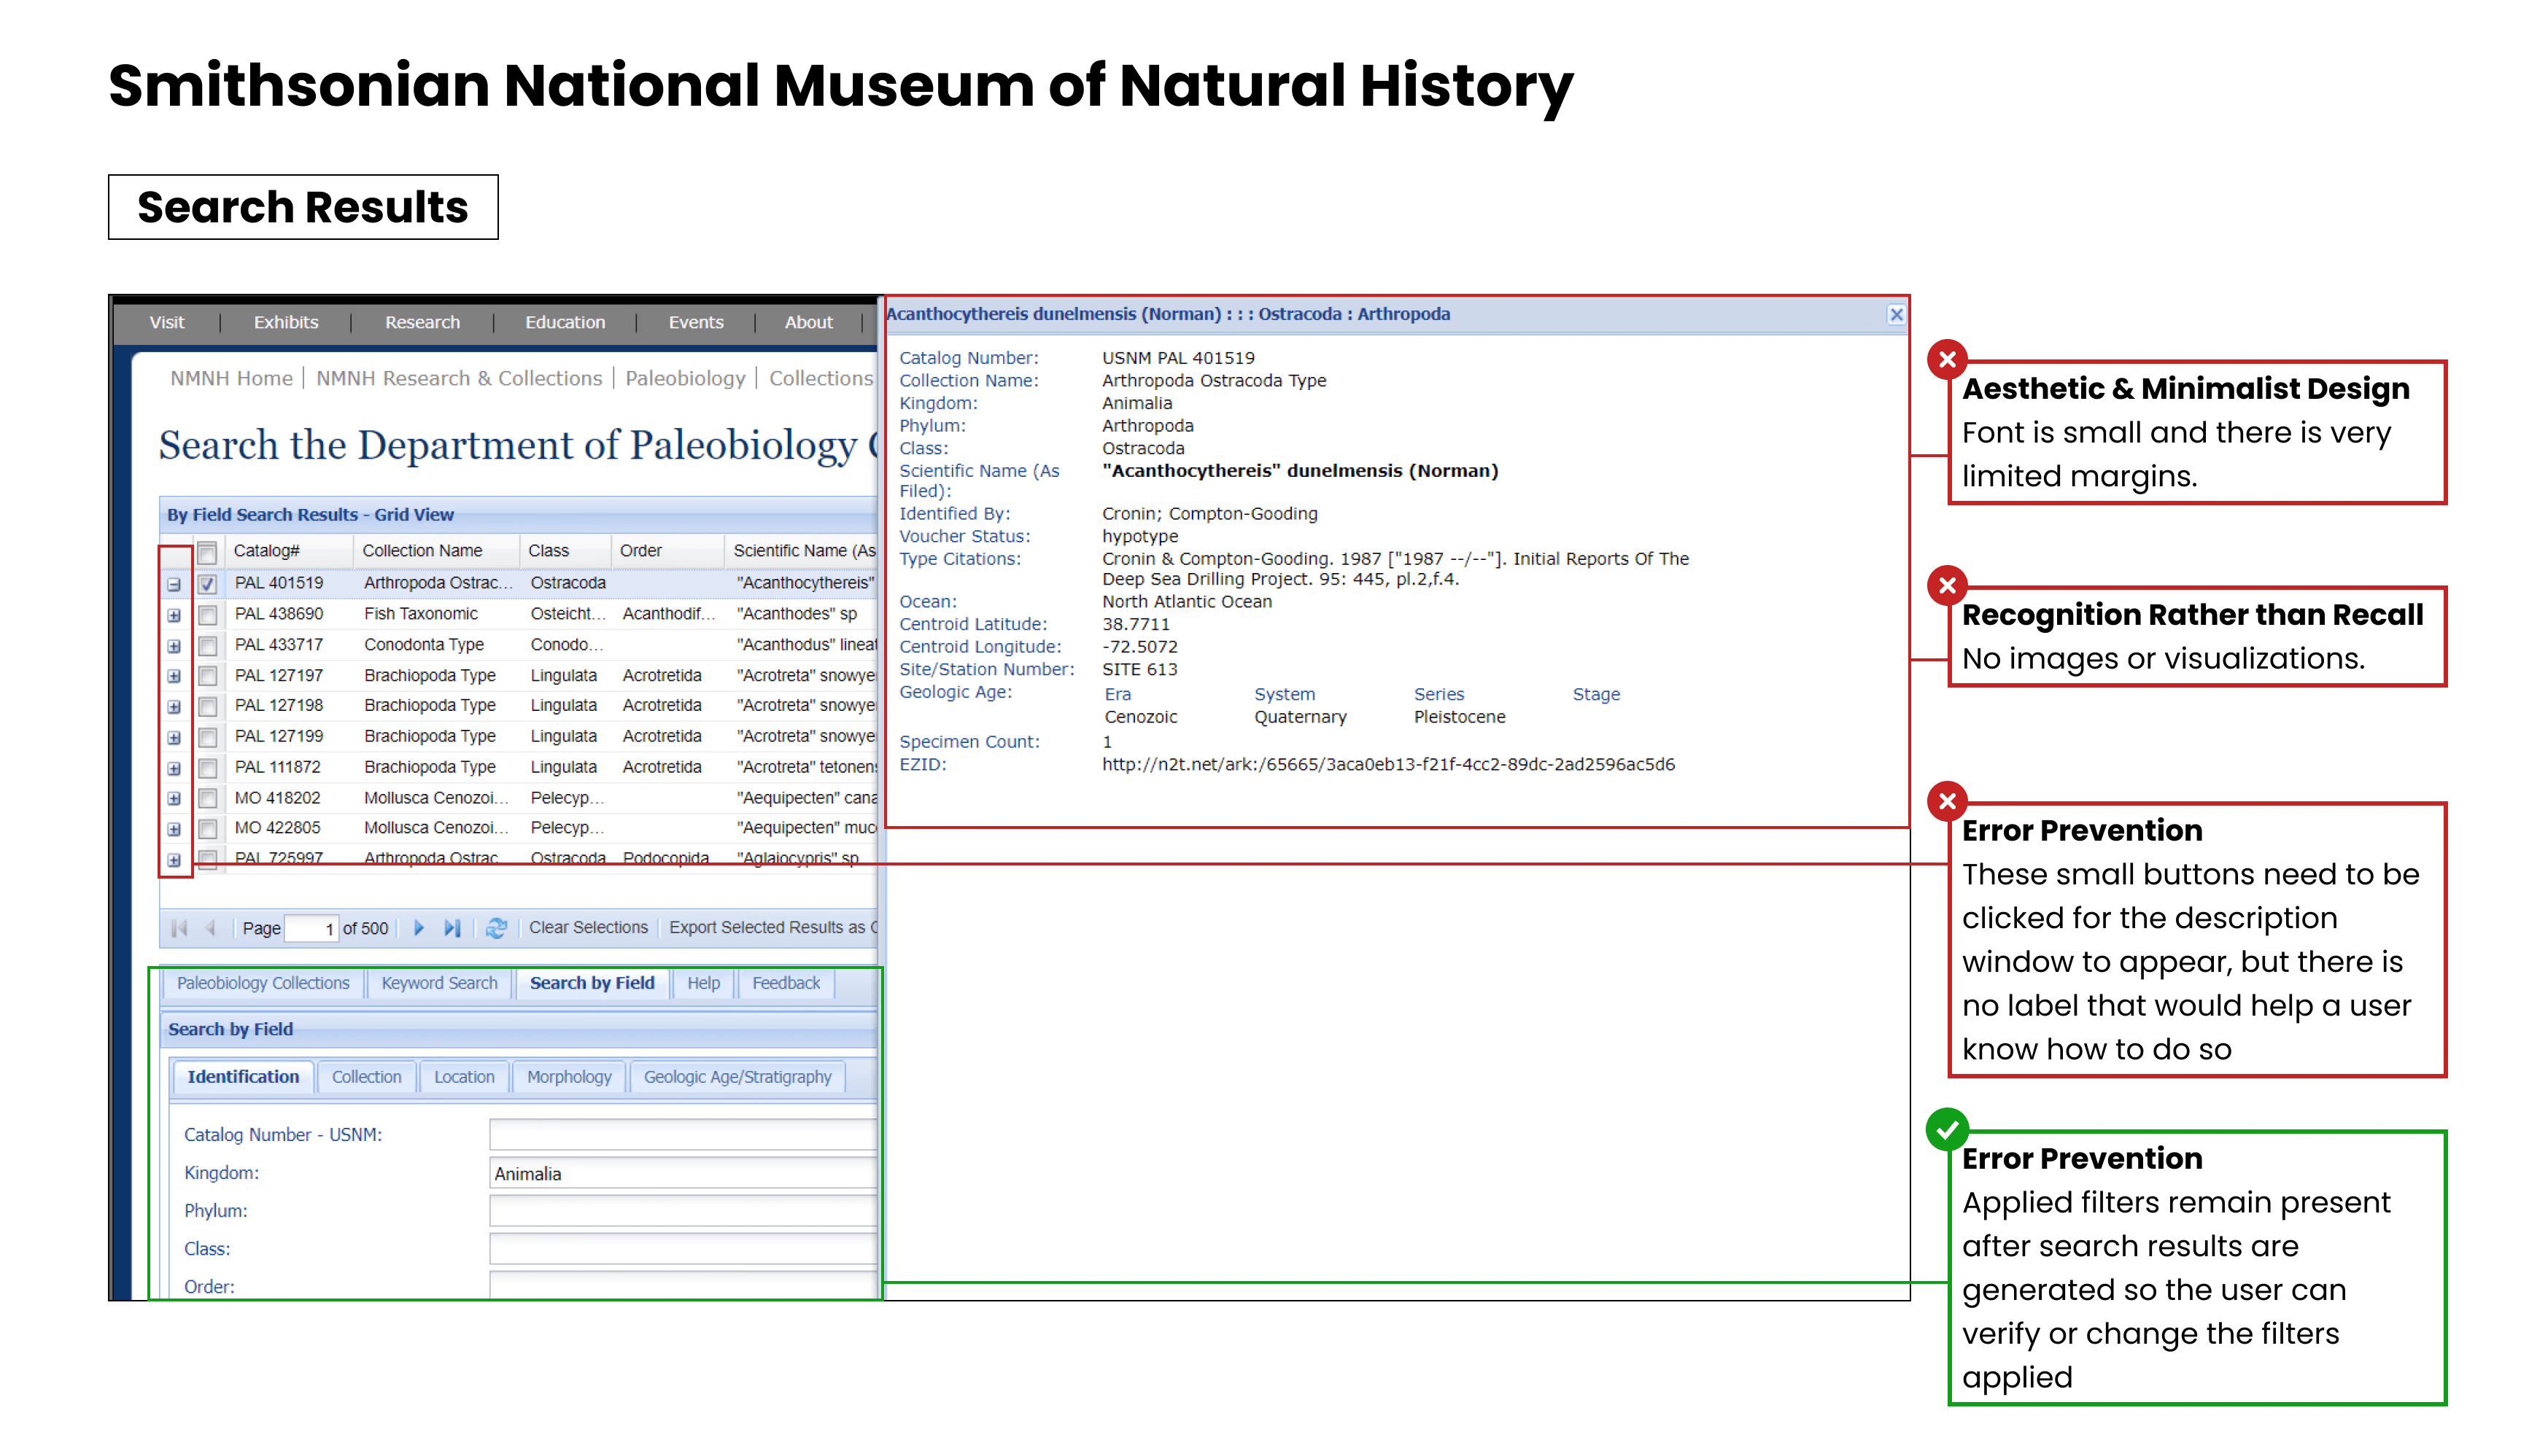Click the previous page arrow

tap(210, 928)
